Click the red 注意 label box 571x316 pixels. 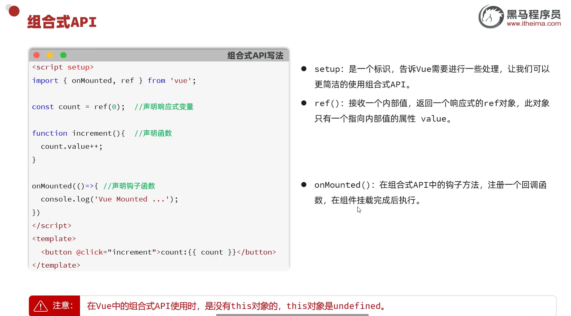coord(54,306)
